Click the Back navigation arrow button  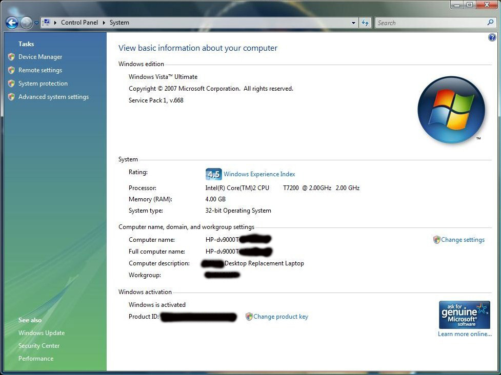click(x=12, y=23)
